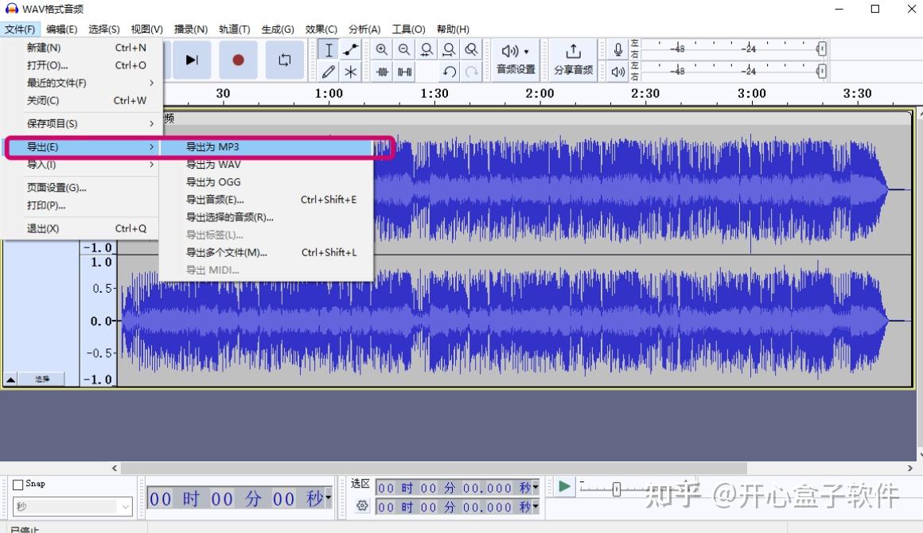Click the speaker playback meter icon
Image resolution: width=923 pixels, height=533 pixels.
point(618,72)
